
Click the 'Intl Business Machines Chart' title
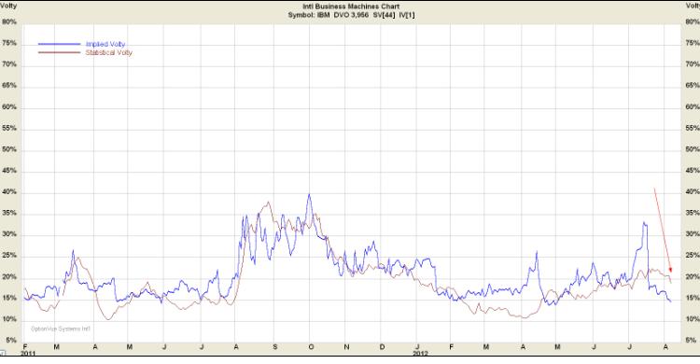click(351, 7)
